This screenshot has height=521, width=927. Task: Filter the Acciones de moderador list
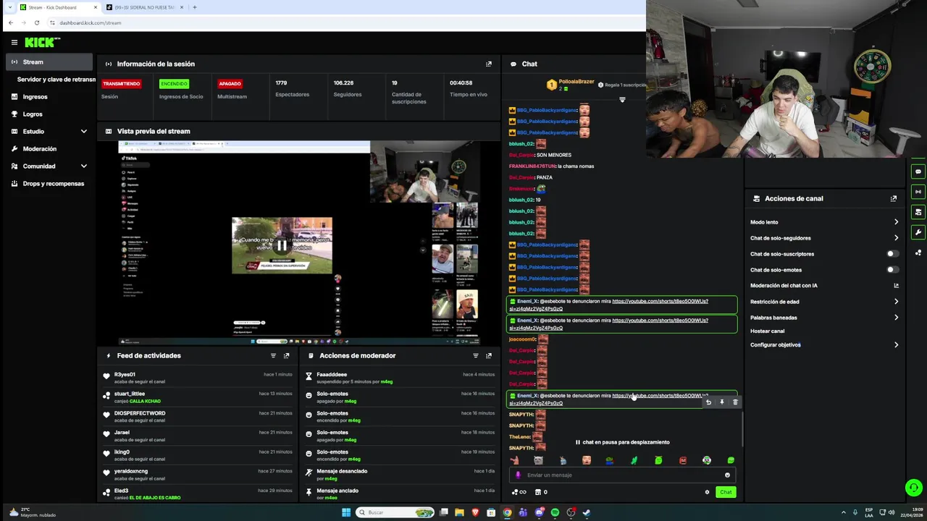476,355
